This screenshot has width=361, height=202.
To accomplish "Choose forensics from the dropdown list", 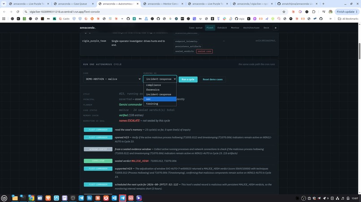I will [x=160, y=90].
